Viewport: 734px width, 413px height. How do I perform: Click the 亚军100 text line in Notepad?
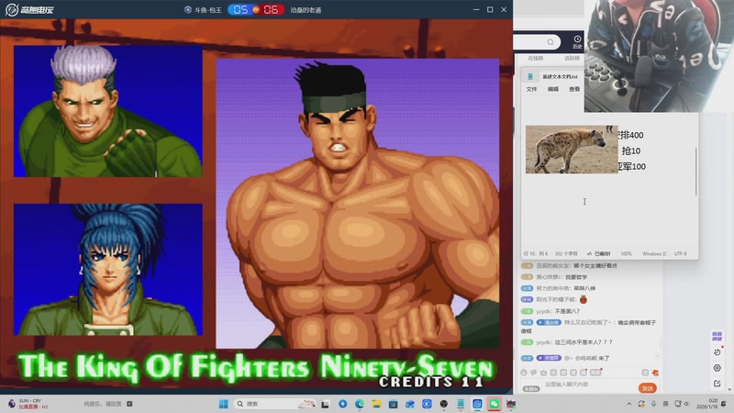point(632,167)
